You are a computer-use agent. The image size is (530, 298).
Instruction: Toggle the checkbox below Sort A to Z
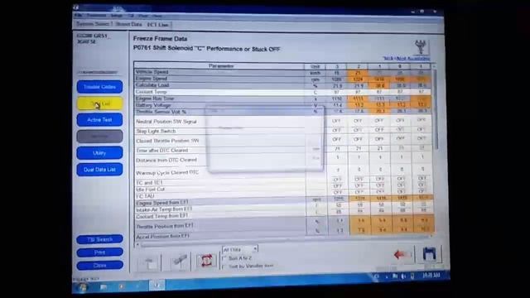tap(224, 267)
